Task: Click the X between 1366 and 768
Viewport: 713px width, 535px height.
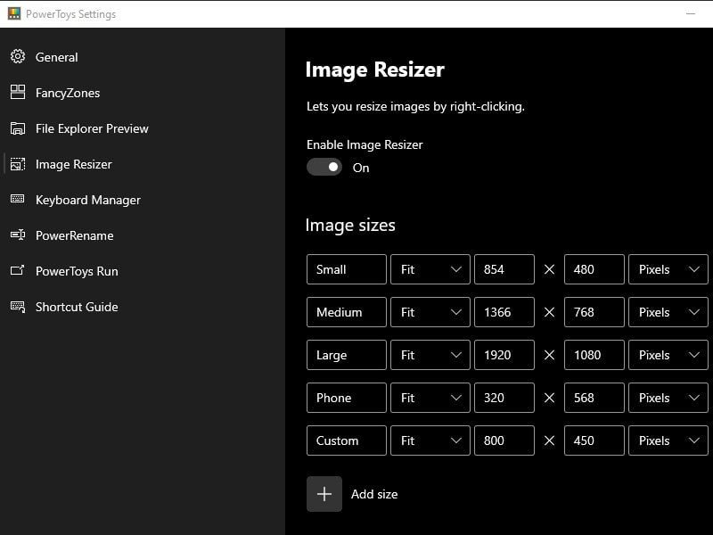Action: click(x=549, y=312)
